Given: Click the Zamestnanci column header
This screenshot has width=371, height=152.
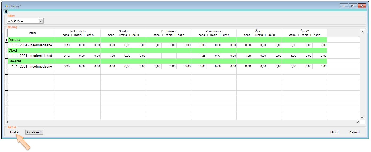Looking at the screenshot, I should click(214, 31).
